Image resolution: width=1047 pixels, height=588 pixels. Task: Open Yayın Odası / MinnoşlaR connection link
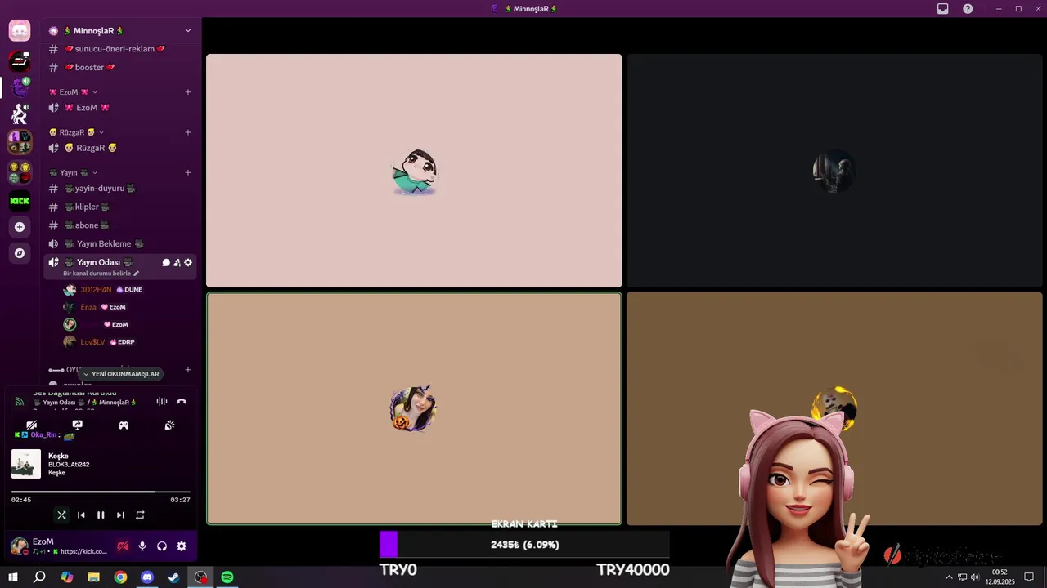click(83, 403)
